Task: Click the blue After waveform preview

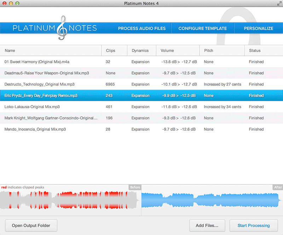Action: (212, 200)
